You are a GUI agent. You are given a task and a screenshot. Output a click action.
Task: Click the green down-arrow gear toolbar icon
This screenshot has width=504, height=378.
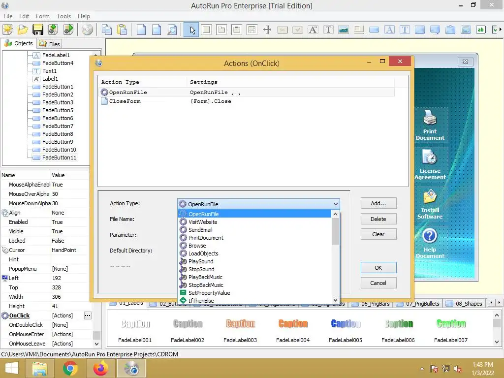[x=53, y=30]
